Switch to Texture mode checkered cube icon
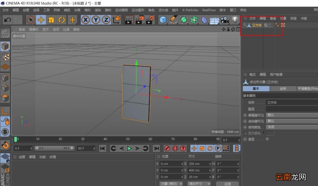Image resolution: width=318 pixels, height=186 pixels. pos(5,57)
